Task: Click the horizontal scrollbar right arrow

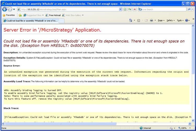Action: [x=190, y=124]
